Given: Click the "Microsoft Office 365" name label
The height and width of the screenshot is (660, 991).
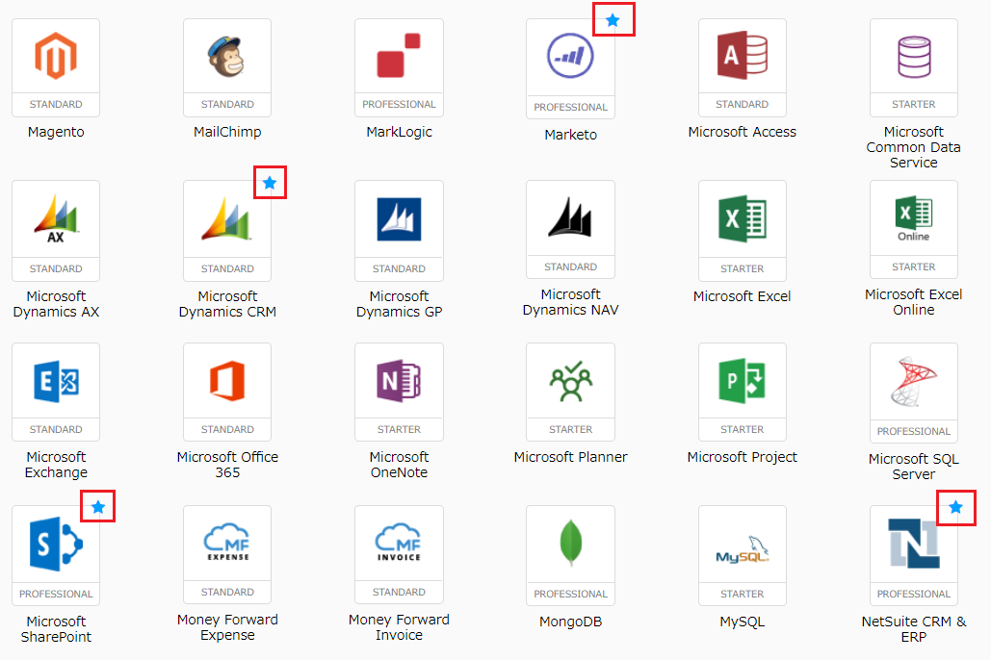Looking at the screenshot, I should click(227, 464).
